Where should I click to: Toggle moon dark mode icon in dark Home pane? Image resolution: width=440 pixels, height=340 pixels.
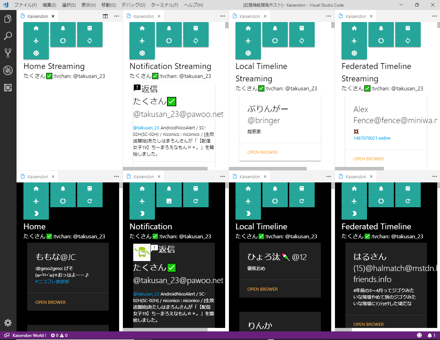(x=36, y=213)
